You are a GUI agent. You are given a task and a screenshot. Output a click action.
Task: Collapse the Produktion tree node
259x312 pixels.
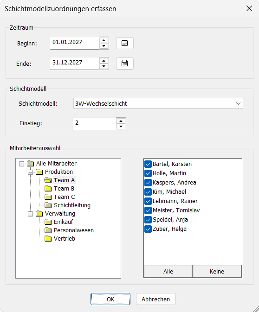click(30, 172)
